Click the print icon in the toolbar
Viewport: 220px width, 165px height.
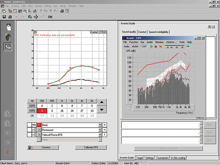tap(10, 17)
